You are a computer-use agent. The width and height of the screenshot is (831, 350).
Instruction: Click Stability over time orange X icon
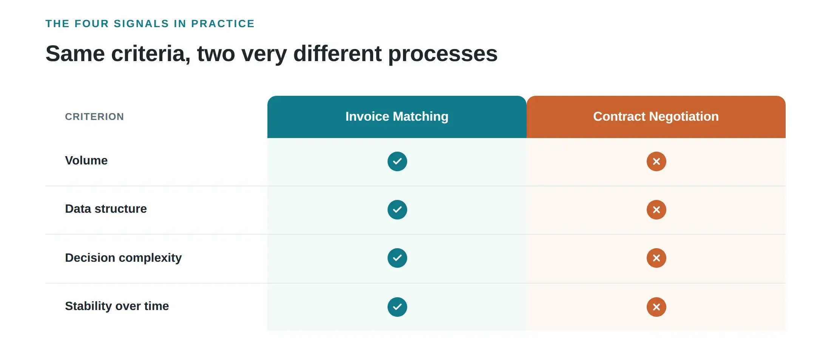click(656, 307)
